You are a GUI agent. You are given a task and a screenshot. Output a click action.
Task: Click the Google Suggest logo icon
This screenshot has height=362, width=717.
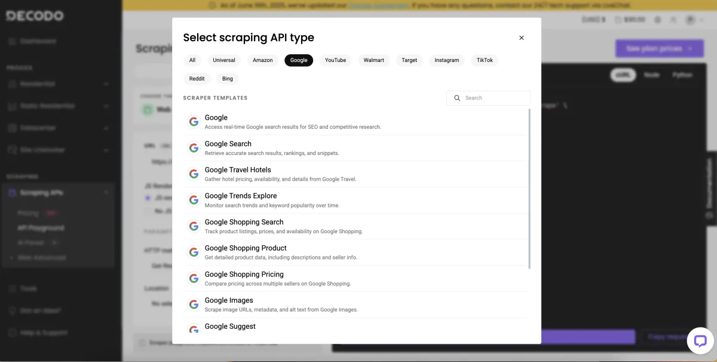pyautogui.click(x=194, y=329)
